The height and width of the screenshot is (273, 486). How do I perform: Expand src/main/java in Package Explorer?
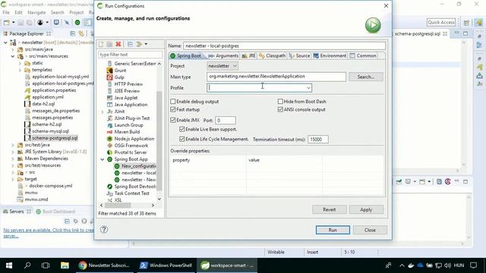click(x=13, y=49)
